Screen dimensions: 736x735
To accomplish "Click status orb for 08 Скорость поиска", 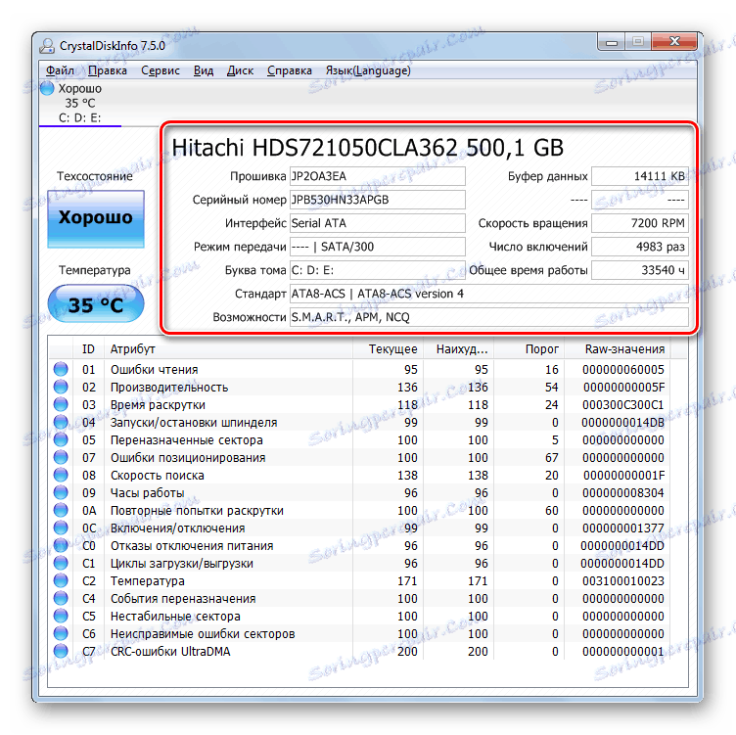I will pyautogui.click(x=61, y=475).
